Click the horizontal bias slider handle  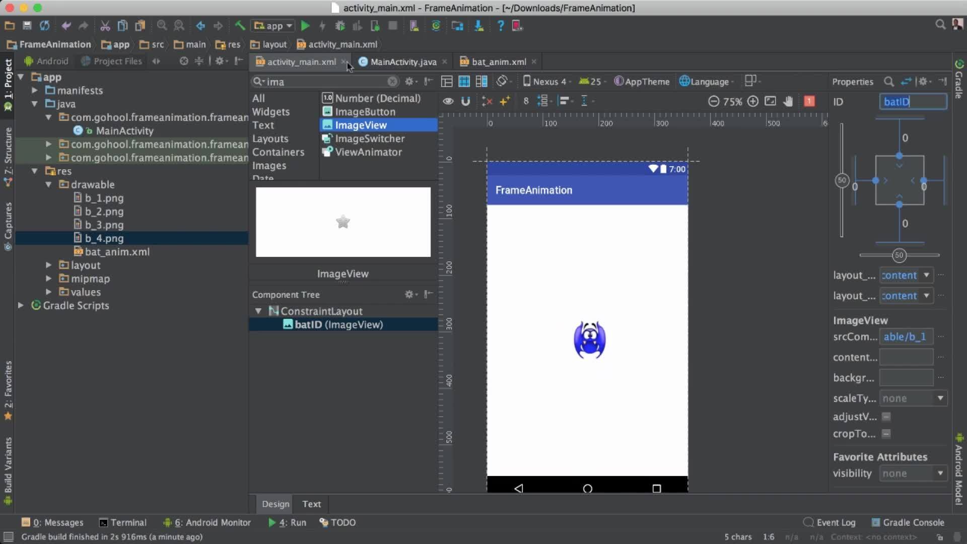(x=899, y=255)
